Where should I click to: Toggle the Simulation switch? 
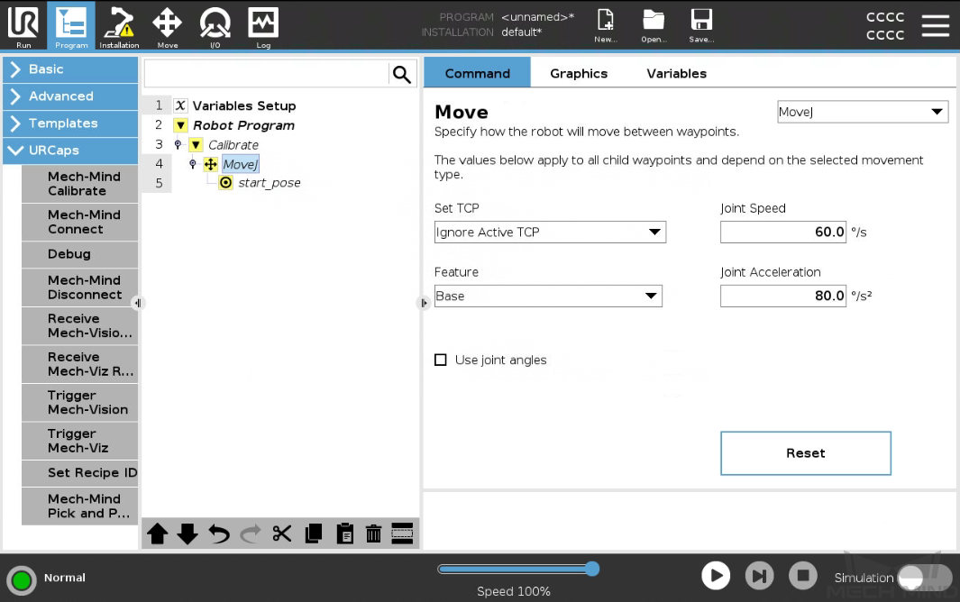point(923,578)
